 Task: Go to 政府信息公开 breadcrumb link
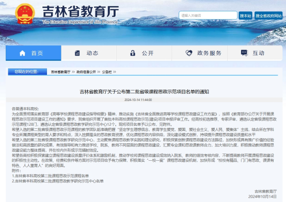86,72
